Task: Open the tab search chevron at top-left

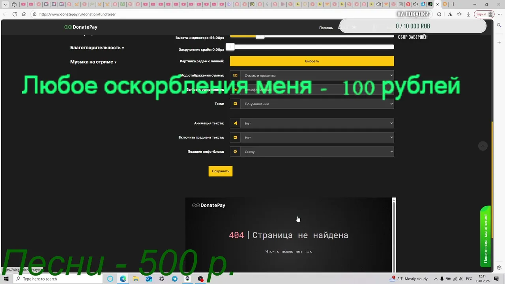Action: pos(5,4)
